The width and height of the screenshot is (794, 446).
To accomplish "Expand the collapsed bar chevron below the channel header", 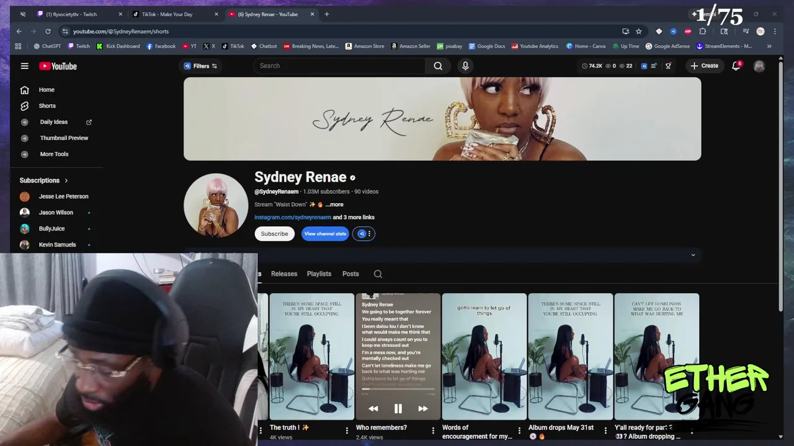I will pyautogui.click(x=693, y=255).
